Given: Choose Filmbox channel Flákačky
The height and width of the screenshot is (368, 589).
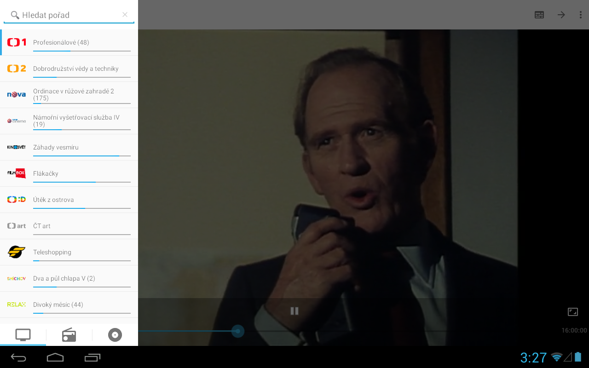Looking at the screenshot, I should pyautogui.click(x=69, y=173).
